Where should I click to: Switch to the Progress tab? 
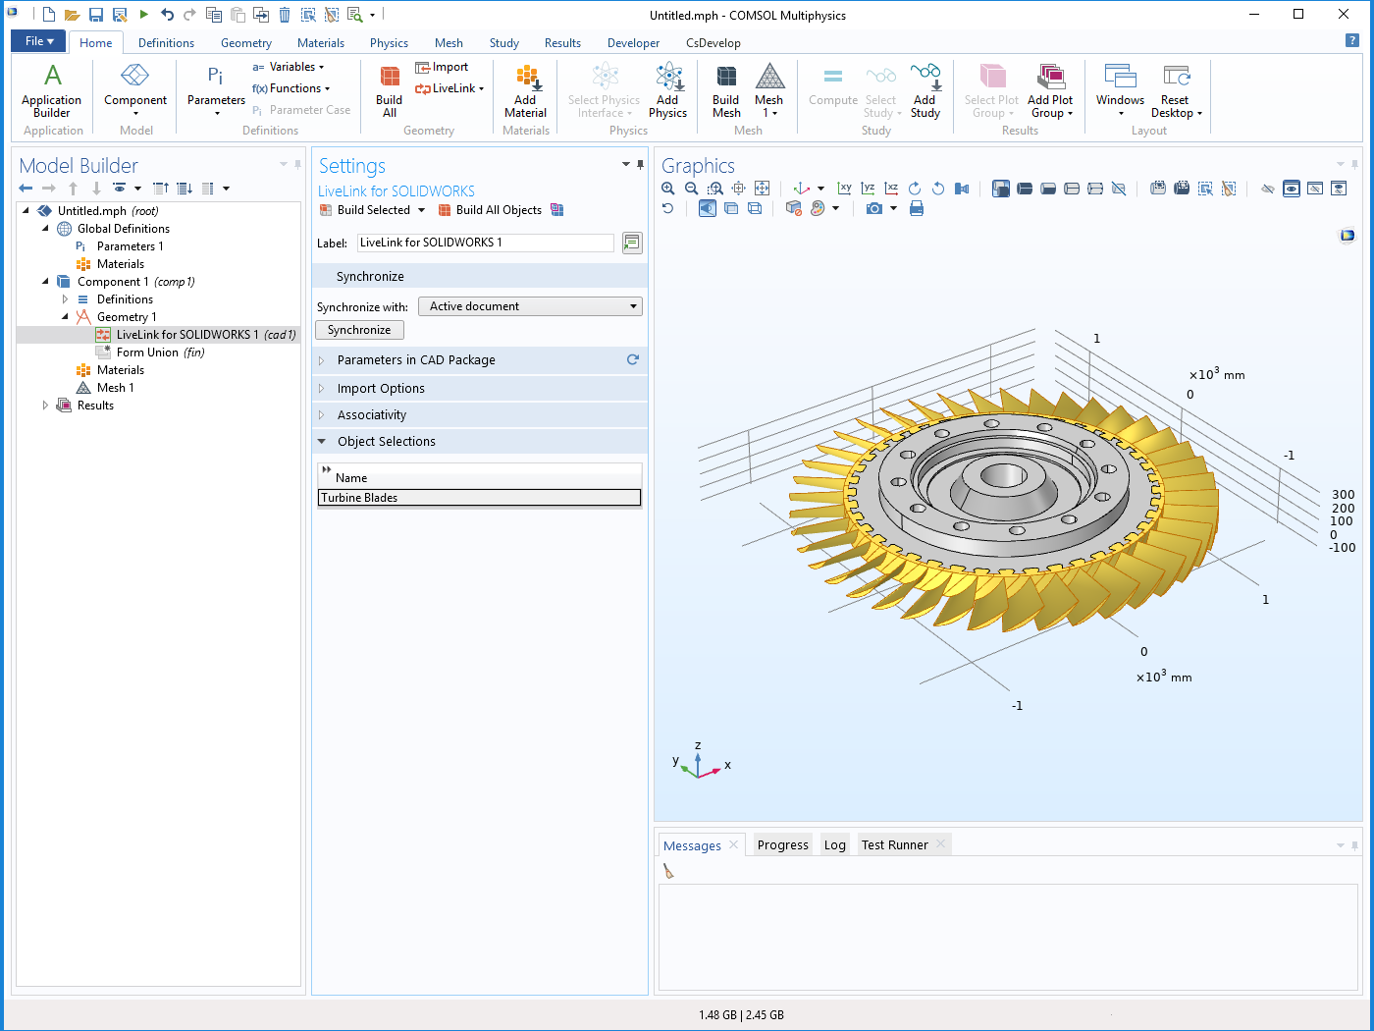pyautogui.click(x=782, y=845)
